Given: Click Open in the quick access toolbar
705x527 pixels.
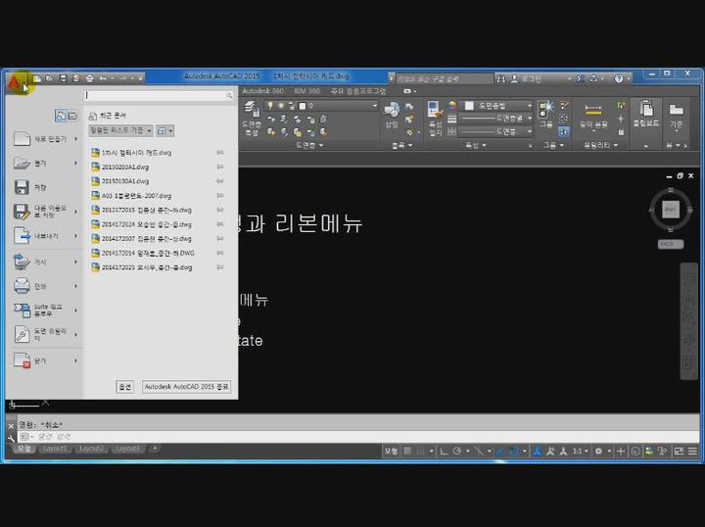Looking at the screenshot, I should 50,78.
